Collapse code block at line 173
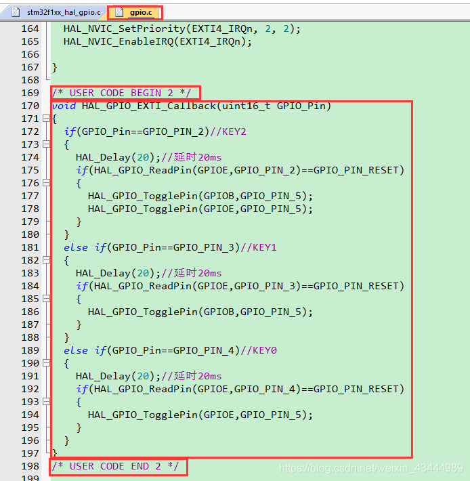 coord(46,144)
